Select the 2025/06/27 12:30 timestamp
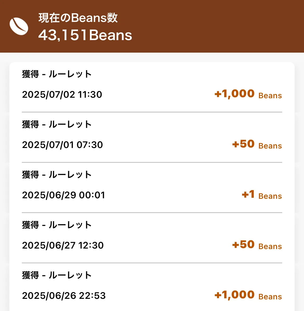 point(63,245)
